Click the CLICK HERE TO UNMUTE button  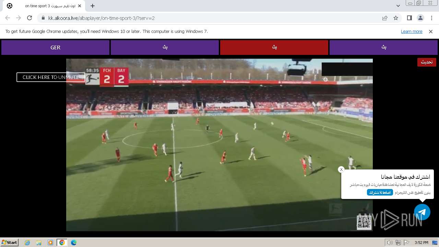50,77
